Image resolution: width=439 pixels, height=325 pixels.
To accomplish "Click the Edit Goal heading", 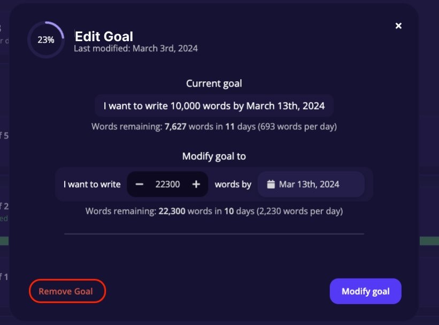I will (103, 37).
